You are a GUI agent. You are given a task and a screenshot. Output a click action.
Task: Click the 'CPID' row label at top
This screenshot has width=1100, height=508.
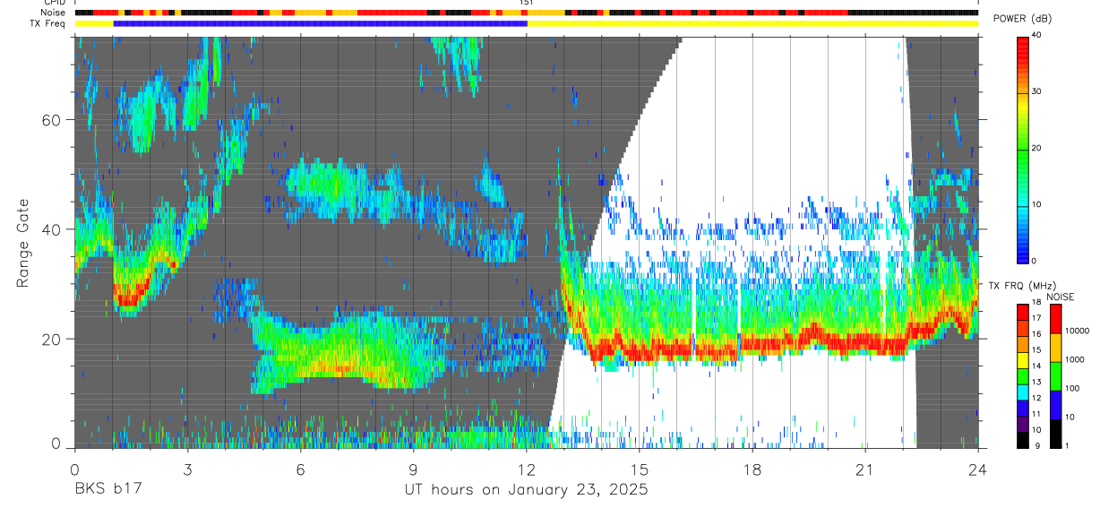pos(56,3)
